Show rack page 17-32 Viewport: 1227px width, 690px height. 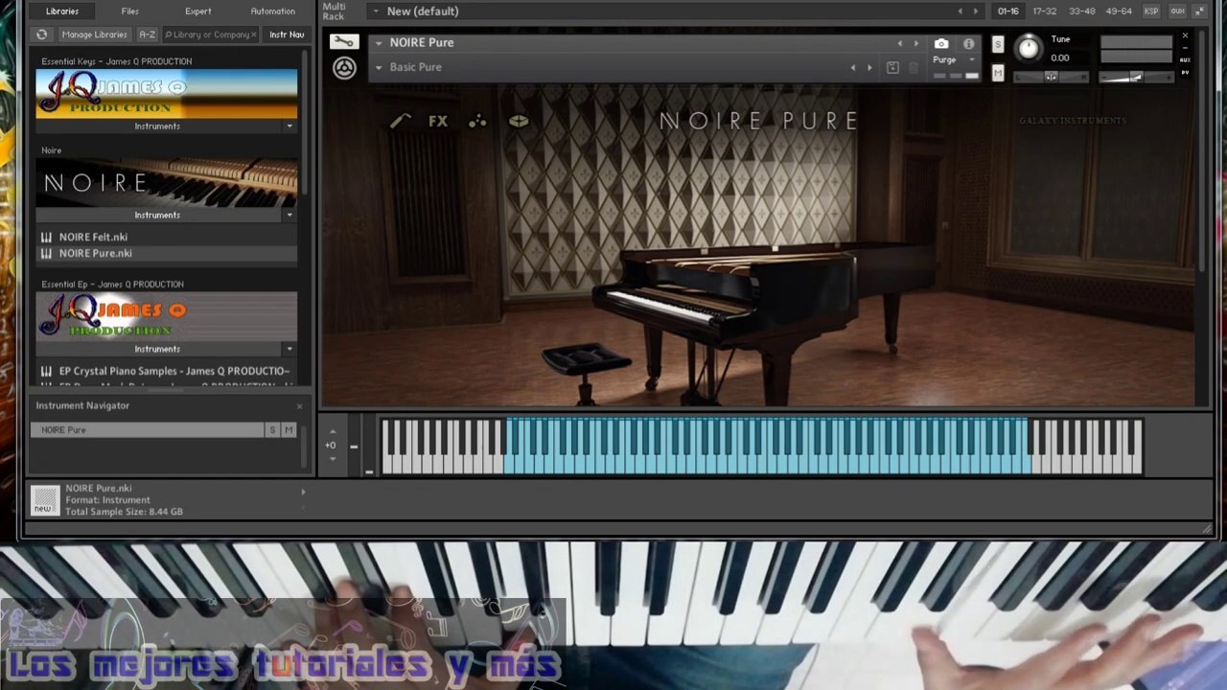tap(1045, 11)
